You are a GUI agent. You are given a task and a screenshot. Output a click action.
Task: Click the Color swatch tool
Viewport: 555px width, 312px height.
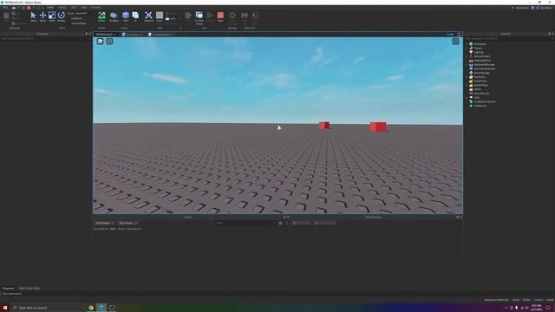click(x=160, y=16)
